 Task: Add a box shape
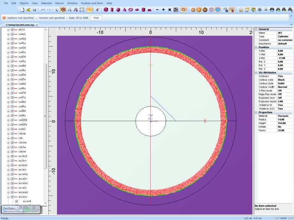[x=106, y=10]
